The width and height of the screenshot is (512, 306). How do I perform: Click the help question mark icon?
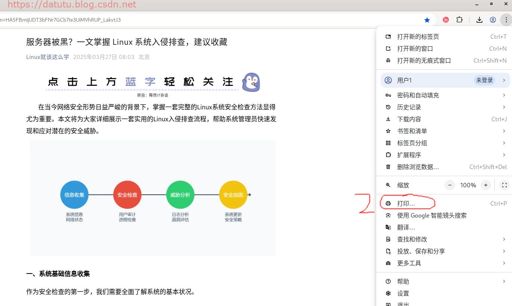388,281
